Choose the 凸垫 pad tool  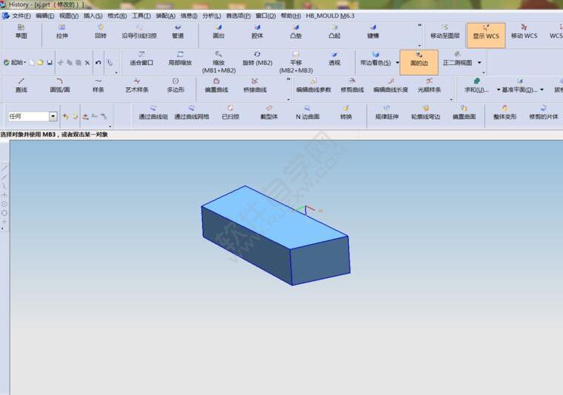(296, 32)
